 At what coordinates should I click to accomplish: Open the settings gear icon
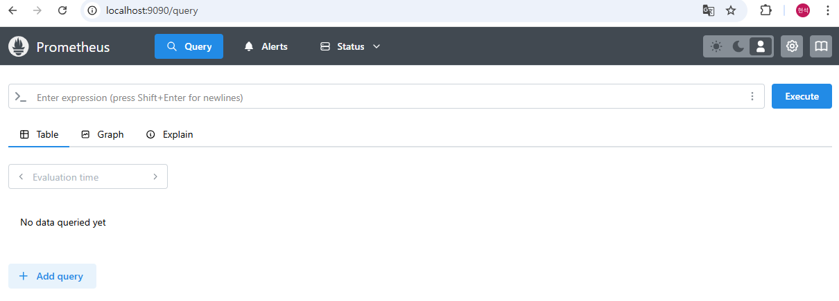[x=792, y=46]
